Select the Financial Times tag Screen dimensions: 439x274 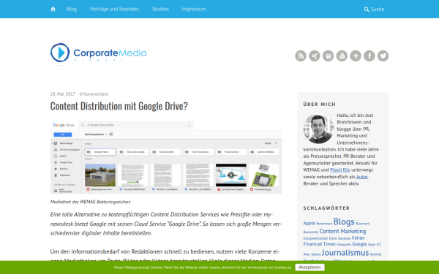pos(319,244)
